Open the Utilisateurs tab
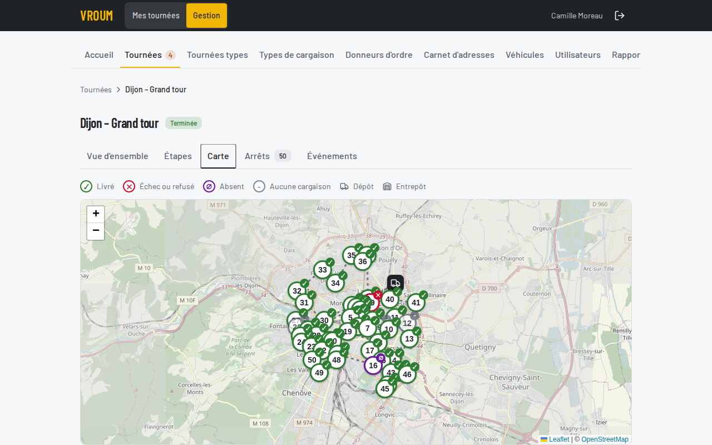The image size is (712, 445). (x=578, y=55)
